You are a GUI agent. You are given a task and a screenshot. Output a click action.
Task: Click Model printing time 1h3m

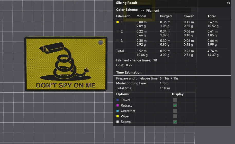click(164, 83)
